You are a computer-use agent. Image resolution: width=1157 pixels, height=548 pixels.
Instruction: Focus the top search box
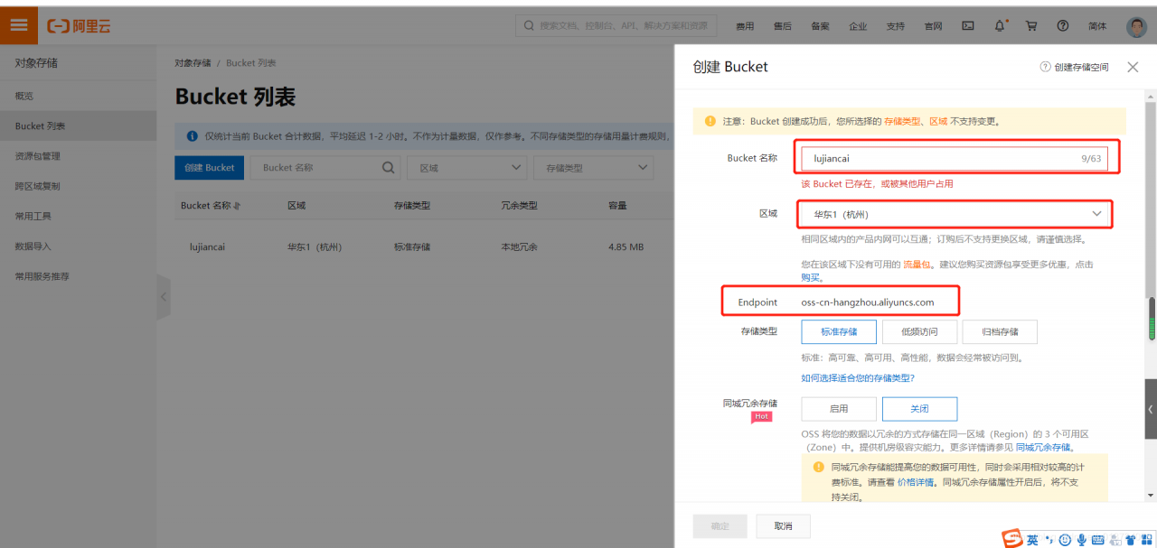(x=616, y=26)
